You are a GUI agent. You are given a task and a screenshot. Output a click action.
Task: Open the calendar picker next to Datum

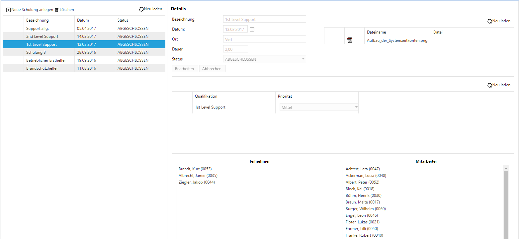[x=252, y=29]
